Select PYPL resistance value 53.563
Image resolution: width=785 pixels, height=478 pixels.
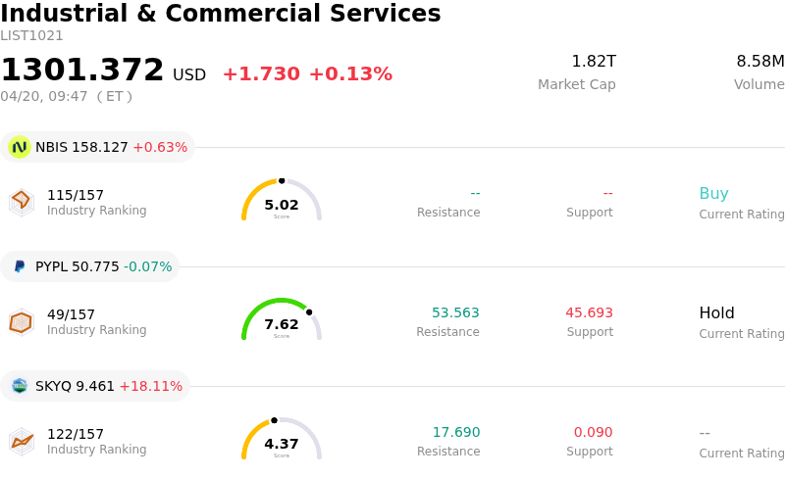click(x=455, y=313)
